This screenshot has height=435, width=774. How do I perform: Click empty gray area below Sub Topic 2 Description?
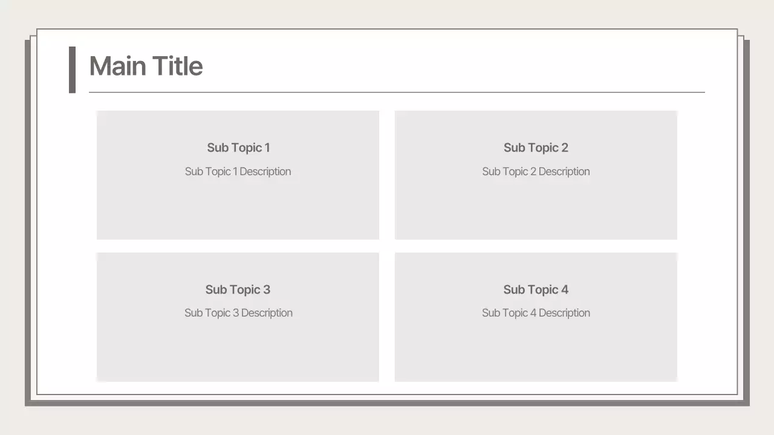[536, 208]
